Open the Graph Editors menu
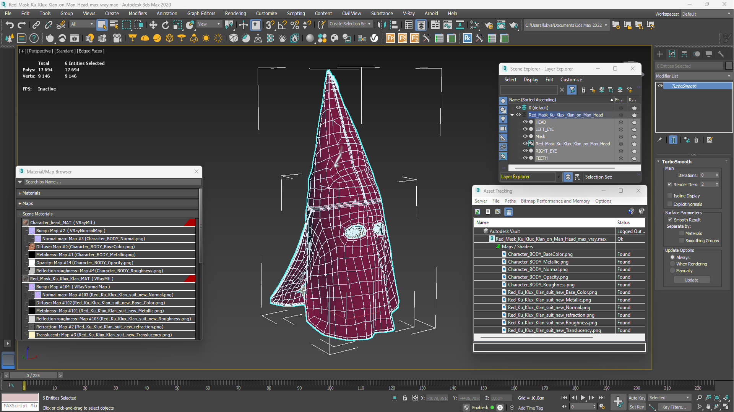The width and height of the screenshot is (734, 412). [201, 13]
